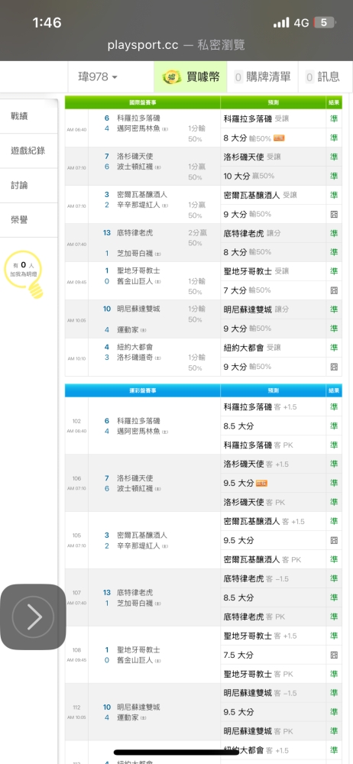The width and height of the screenshot is (353, 764).
Task: Click the orange tag beside 9.5 大分
Action: (x=262, y=484)
